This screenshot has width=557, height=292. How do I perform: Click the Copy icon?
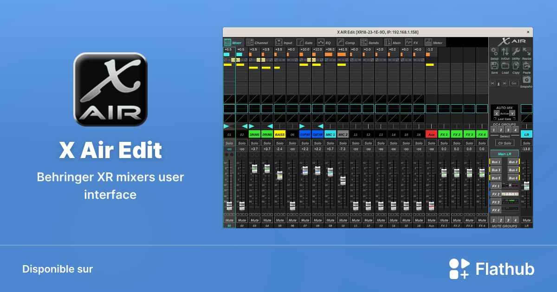516,65
